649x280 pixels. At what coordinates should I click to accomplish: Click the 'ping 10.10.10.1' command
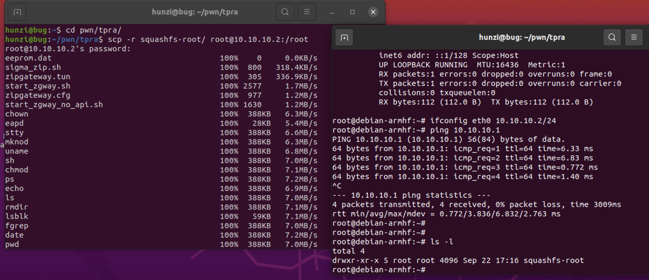(465, 130)
